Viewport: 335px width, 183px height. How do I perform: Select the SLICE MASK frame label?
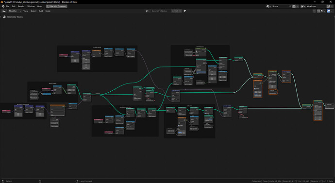click(x=97, y=47)
